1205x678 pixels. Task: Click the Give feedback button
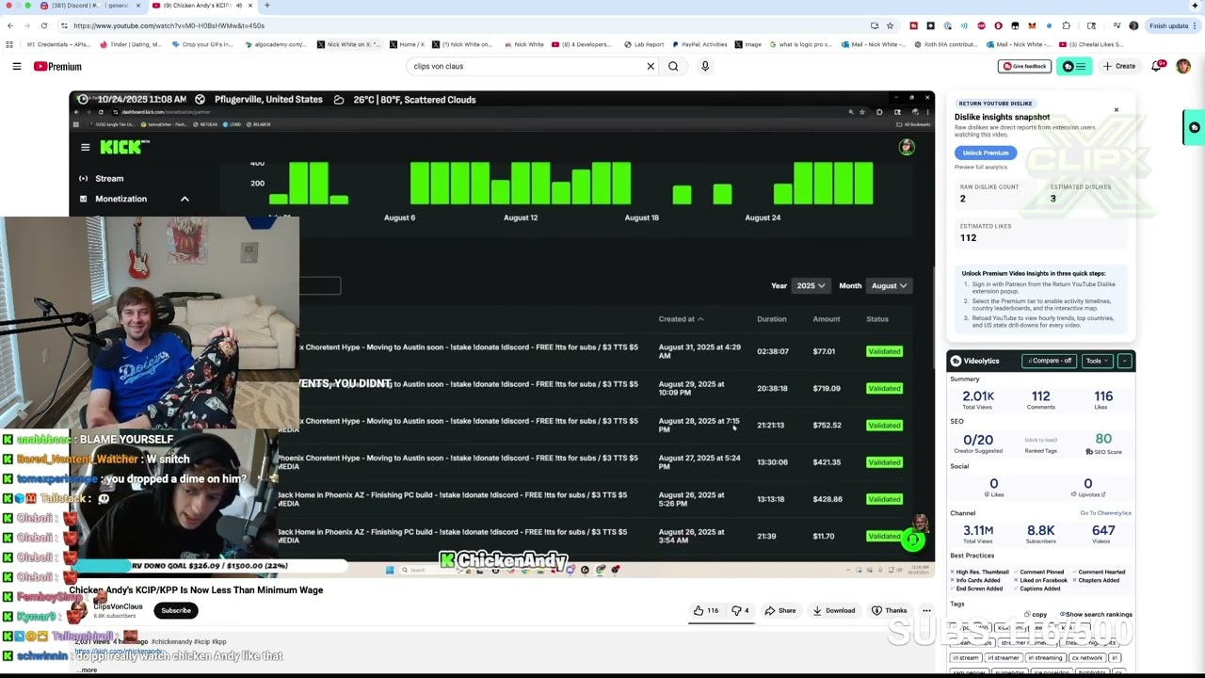click(1024, 66)
